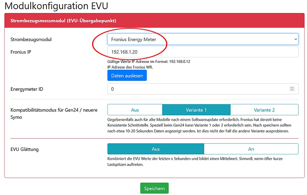Select Variante 1 compatibility mode

pos(196,110)
